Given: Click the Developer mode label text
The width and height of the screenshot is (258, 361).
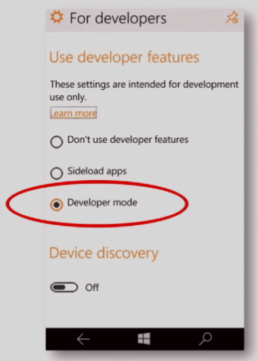Looking at the screenshot, I should [102, 202].
